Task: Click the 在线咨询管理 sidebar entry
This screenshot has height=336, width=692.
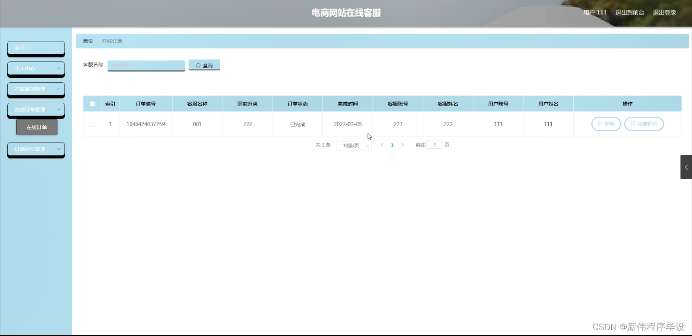Action: [35, 89]
